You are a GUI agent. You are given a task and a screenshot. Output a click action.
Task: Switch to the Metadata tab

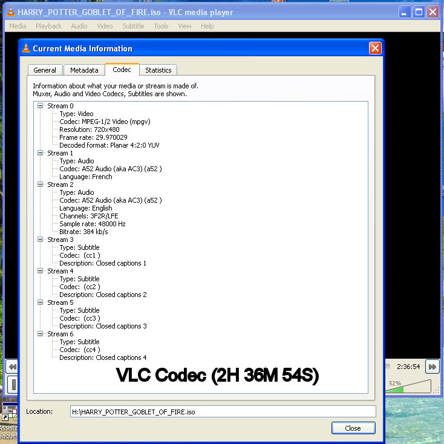(x=84, y=70)
